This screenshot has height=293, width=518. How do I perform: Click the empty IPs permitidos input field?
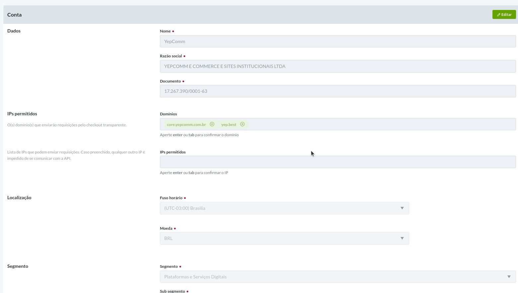click(x=338, y=162)
